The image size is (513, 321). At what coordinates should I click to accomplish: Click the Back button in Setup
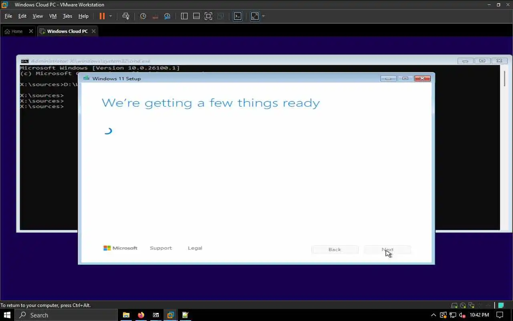pyautogui.click(x=335, y=250)
